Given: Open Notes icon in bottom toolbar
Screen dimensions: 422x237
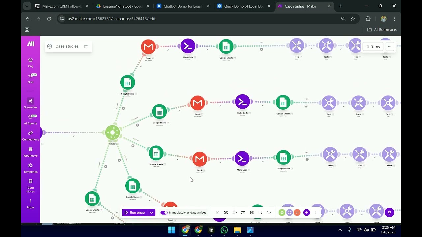Looking at the screenshot, I should [260, 213].
